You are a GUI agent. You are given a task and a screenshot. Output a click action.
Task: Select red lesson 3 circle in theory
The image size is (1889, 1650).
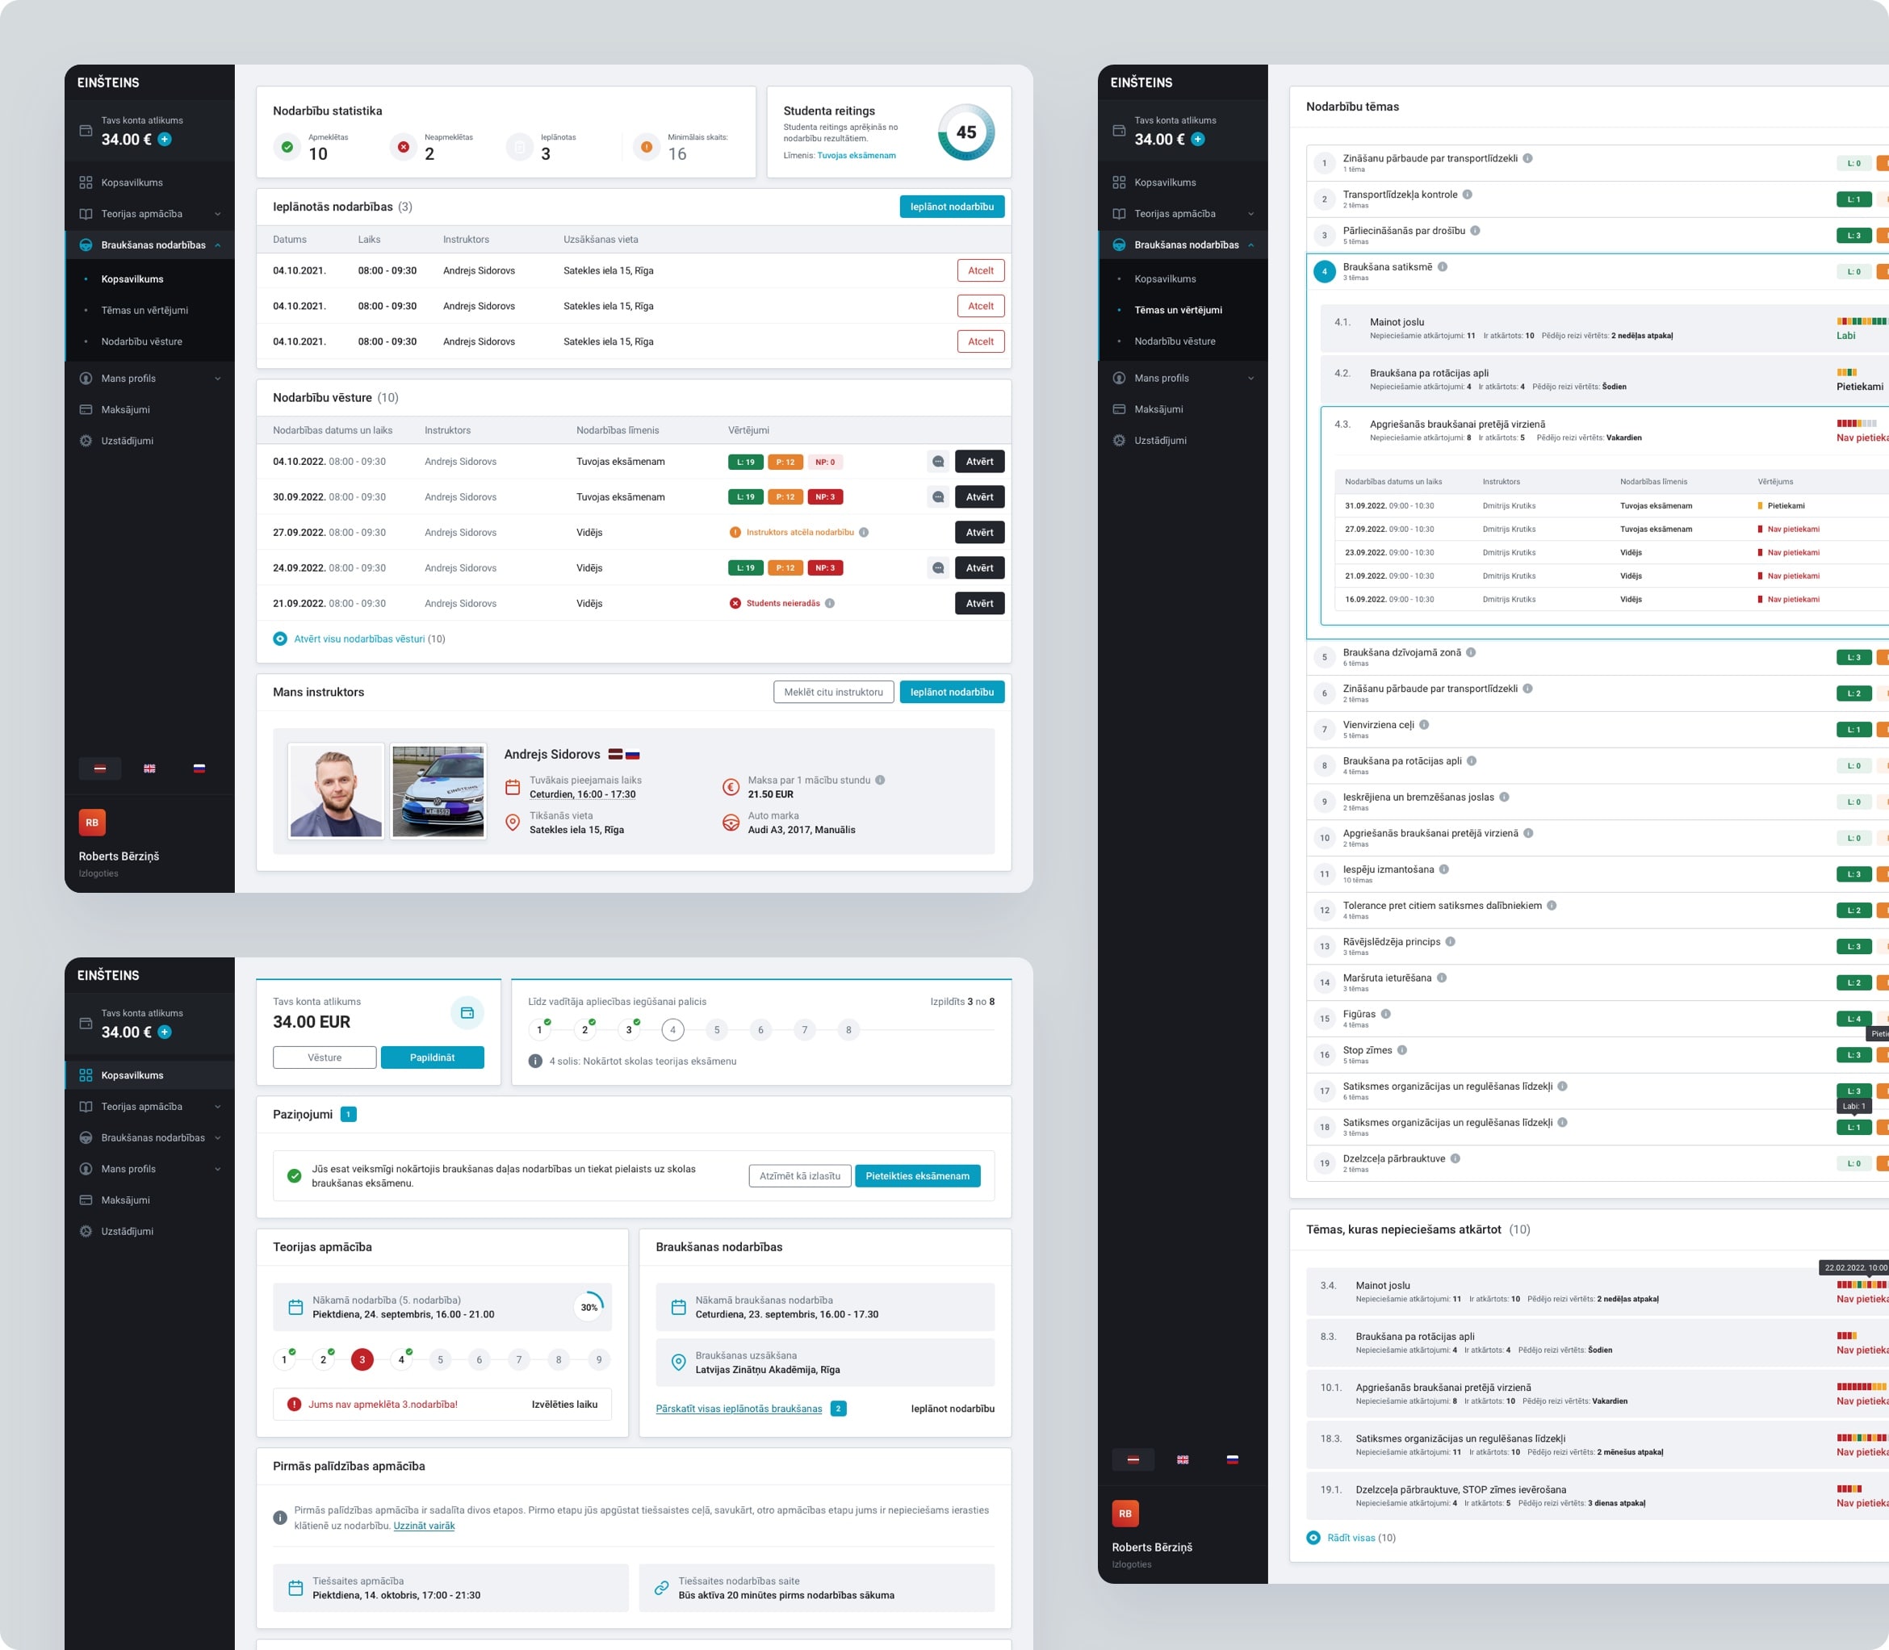(x=362, y=1359)
